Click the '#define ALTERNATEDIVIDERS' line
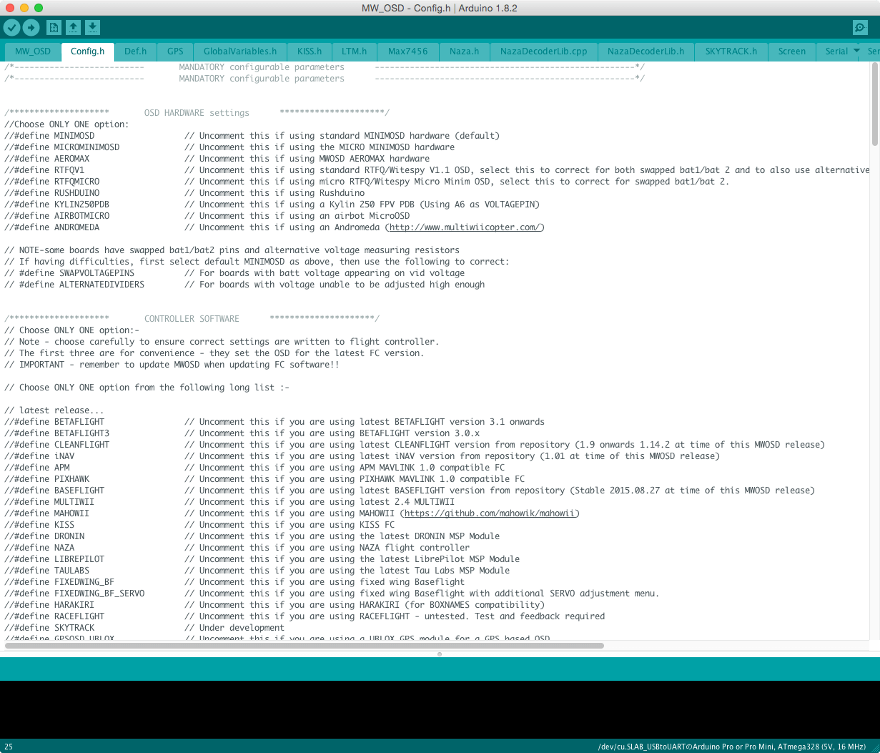 point(244,285)
